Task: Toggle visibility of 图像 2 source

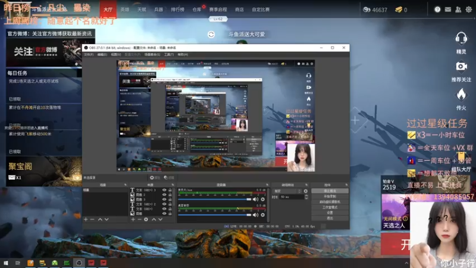Action: tap(164, 195)
